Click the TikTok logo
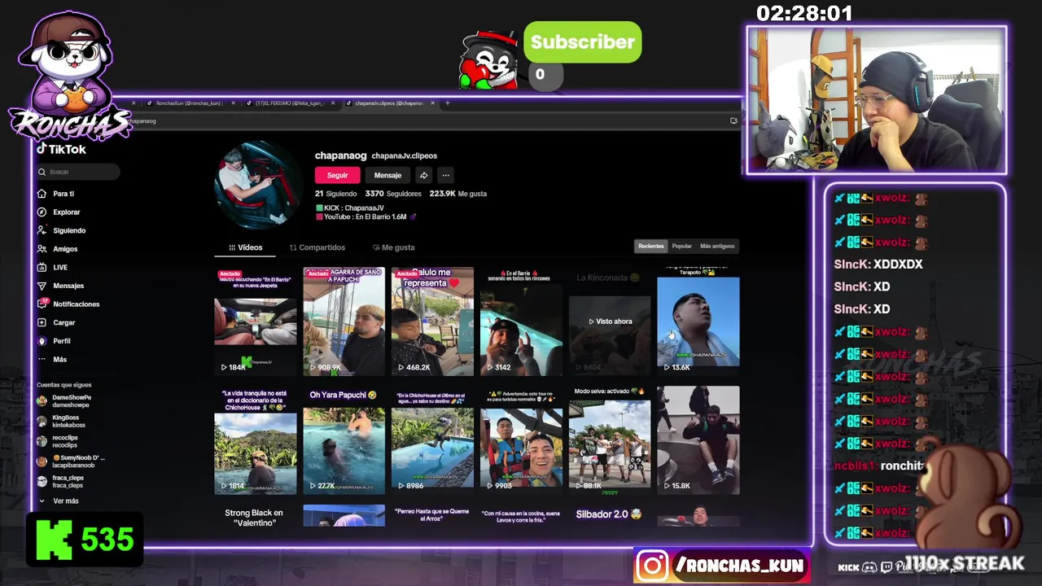The width and height of the screenshot is (1042, 586). pyautogui.click(x=61, y=150)
